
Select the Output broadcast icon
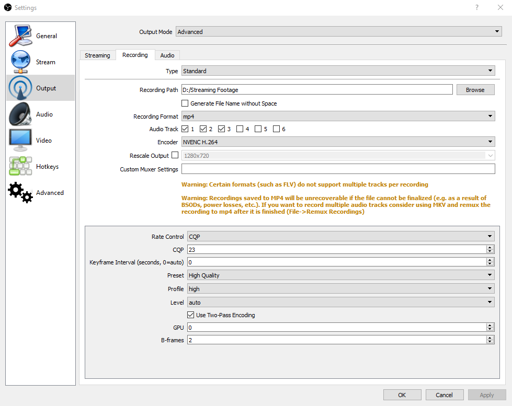[x=20, y=88]
